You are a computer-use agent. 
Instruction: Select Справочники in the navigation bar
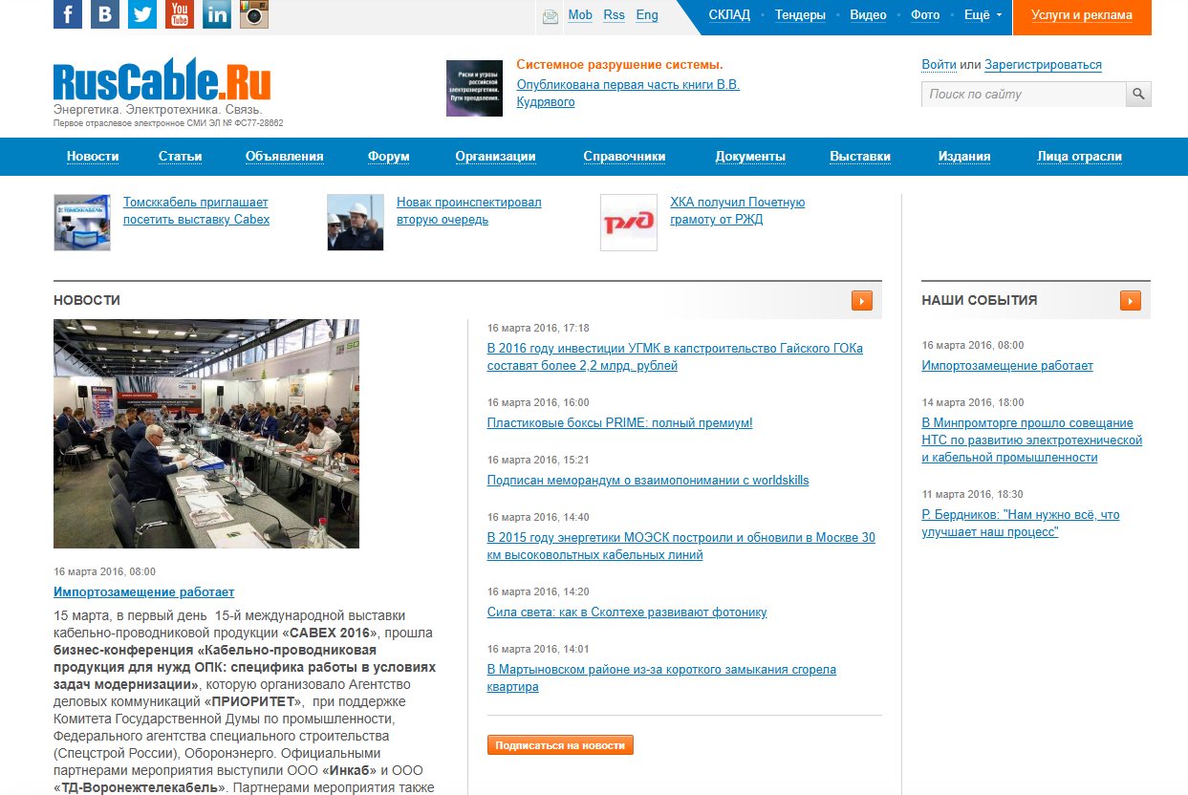[x=623, y=157]
